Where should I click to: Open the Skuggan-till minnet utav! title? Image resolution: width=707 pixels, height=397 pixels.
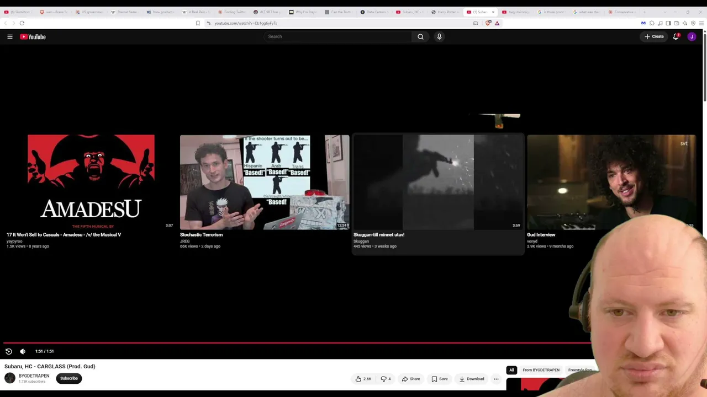[x=379, y=235]
